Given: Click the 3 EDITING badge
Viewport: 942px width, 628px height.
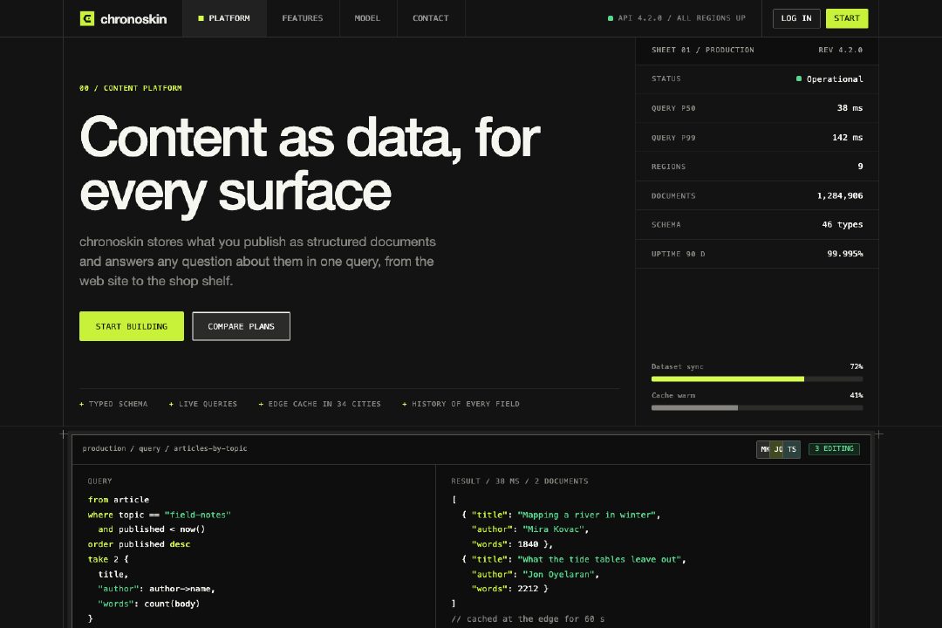Looking at the screenshot, I should coord(834,449).
